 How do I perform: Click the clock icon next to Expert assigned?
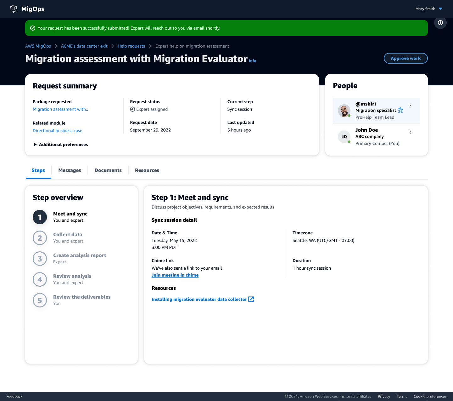point(132,109)
